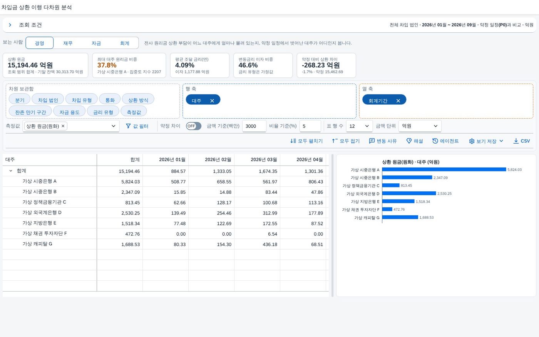Select the 가상 캐피탈 G table row label
This screenshot has width=539, height=337.
point(37,244)
